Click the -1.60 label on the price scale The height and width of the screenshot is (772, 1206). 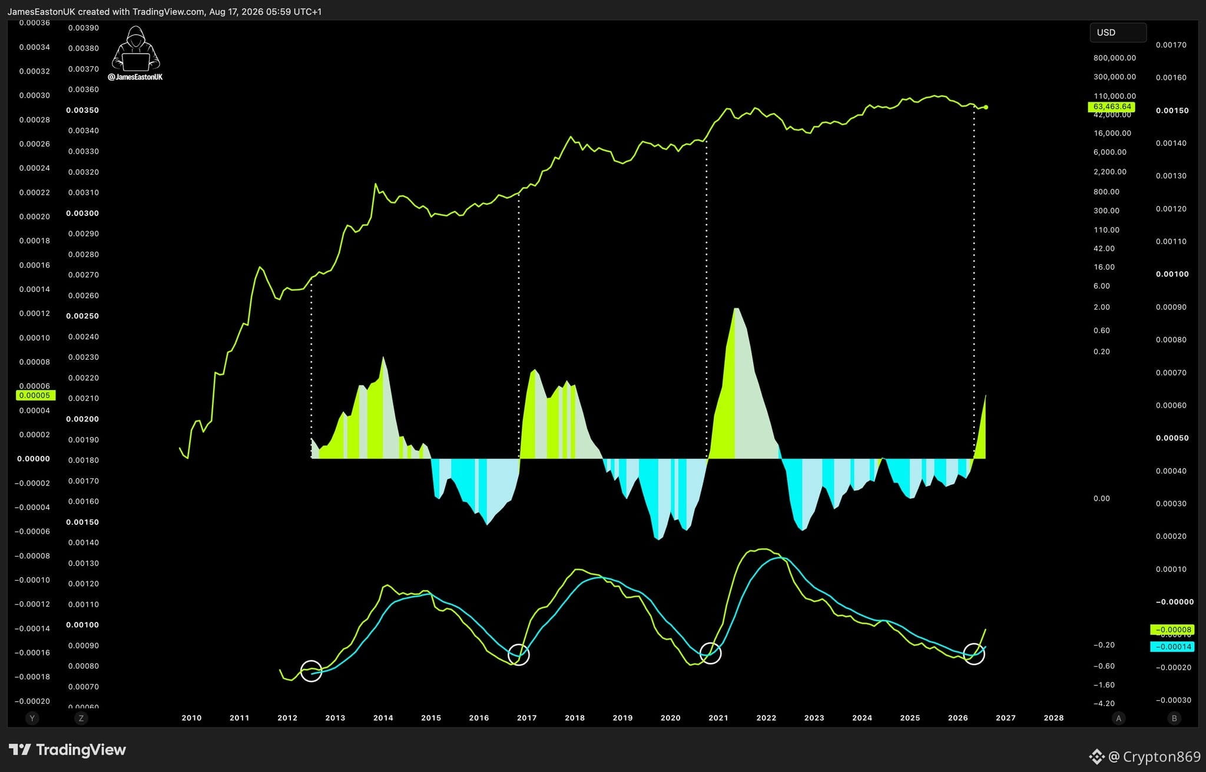(1104, 685)
